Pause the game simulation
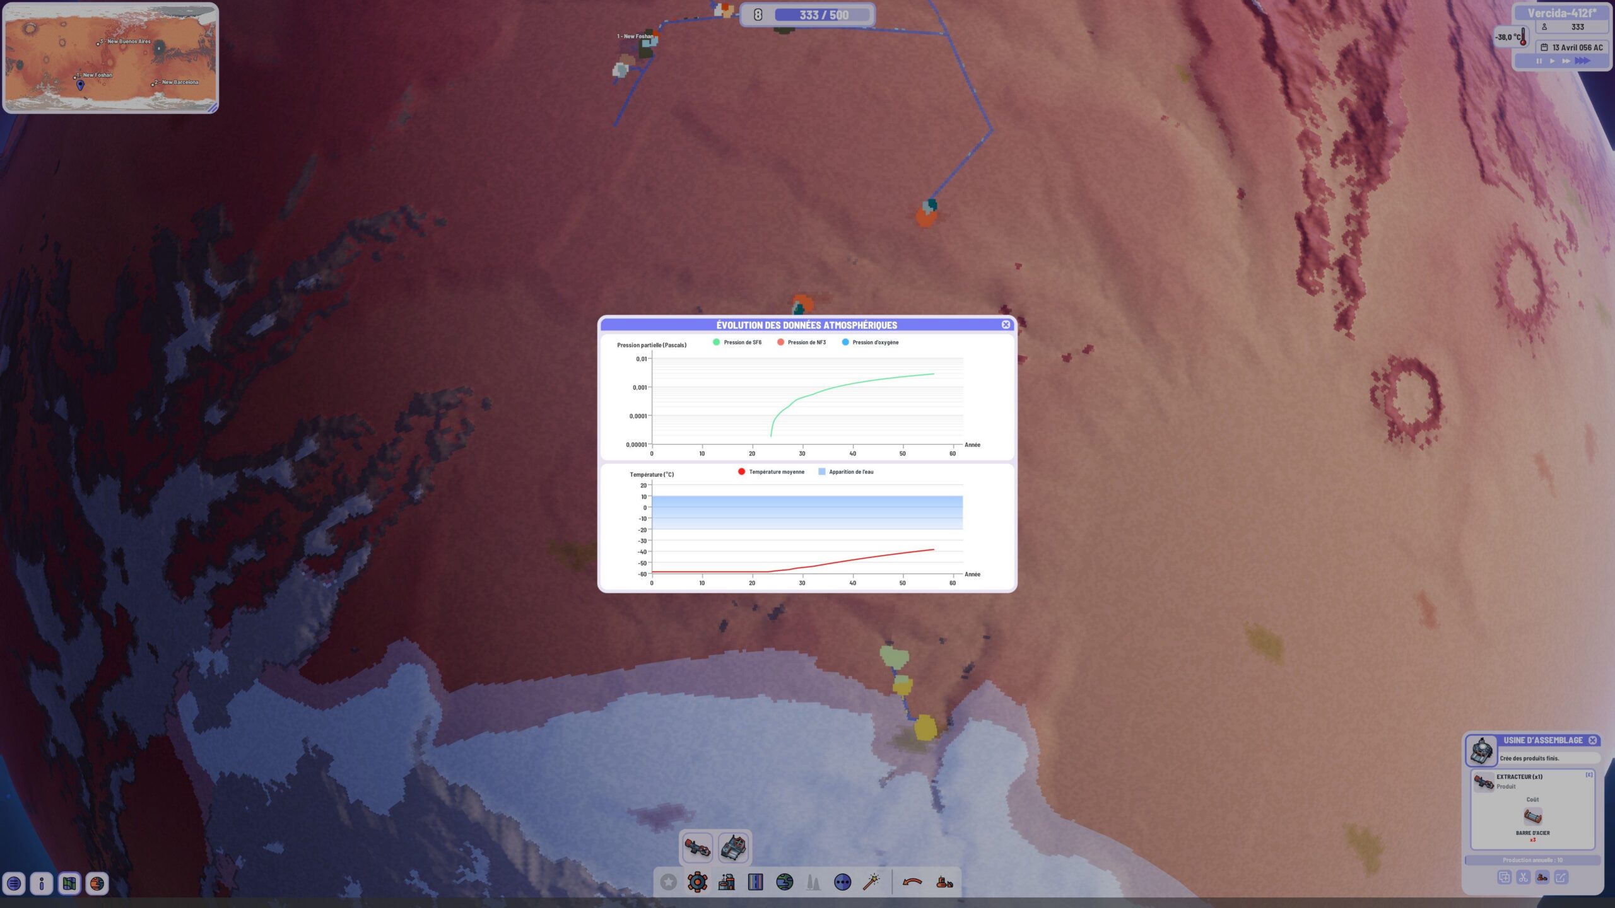Image resolution: width=1615 pixels, height=908 pixels. [1539, 61]
